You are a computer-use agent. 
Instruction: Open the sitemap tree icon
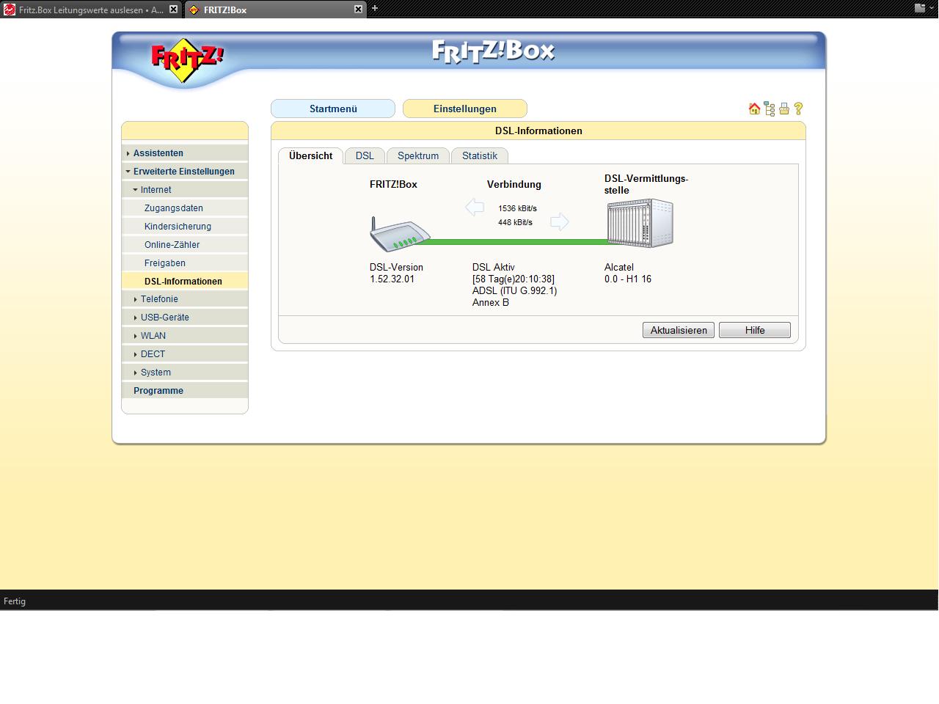pos(769,109)
